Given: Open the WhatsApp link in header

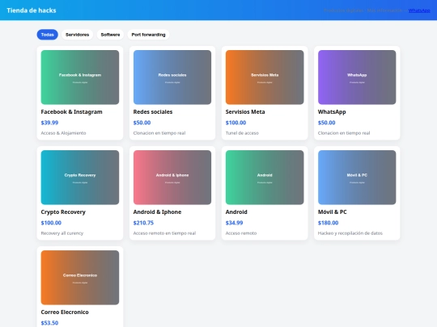Looking at the screenshot, I should click(419, 10).
